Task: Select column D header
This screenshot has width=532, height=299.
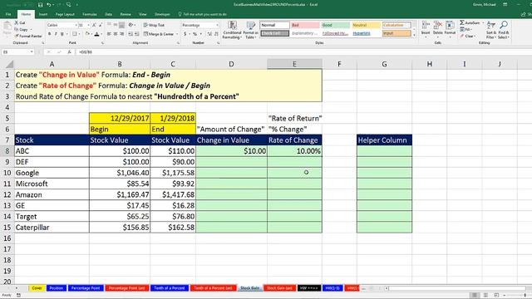Action: 231,64
